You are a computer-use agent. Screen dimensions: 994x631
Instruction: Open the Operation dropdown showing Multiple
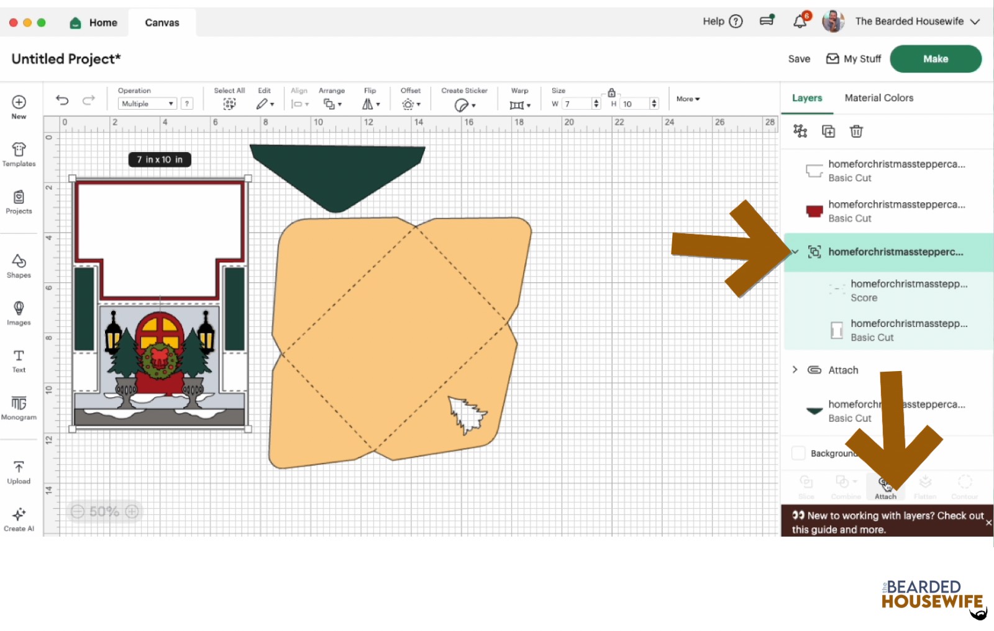point(147,104)
